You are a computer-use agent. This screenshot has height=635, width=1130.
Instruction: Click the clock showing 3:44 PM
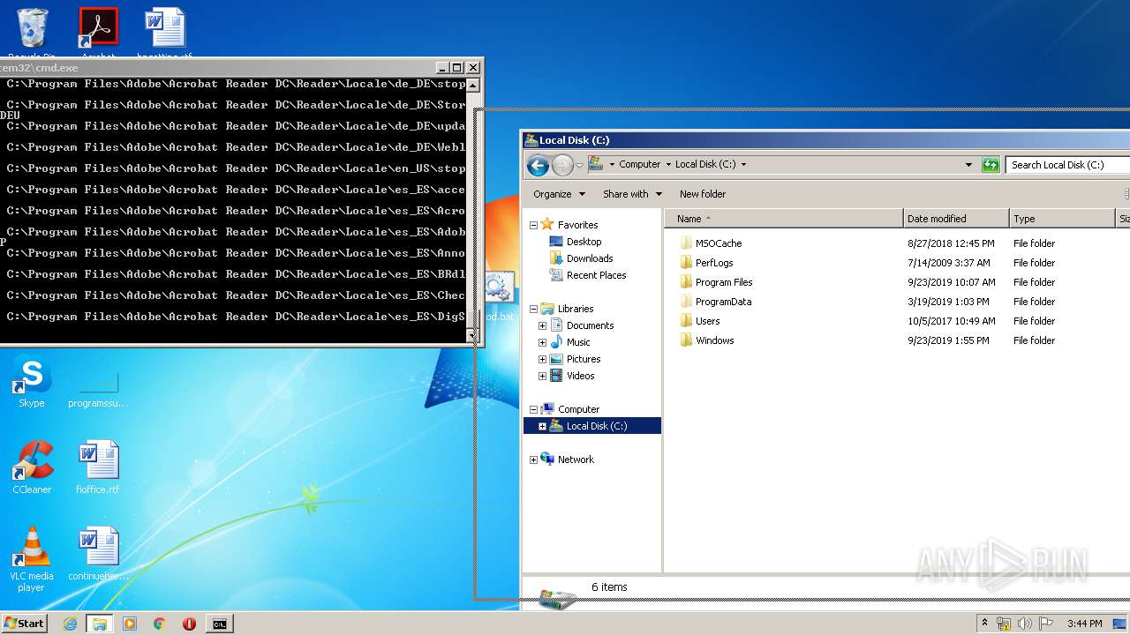click(x=1084, y=624)
